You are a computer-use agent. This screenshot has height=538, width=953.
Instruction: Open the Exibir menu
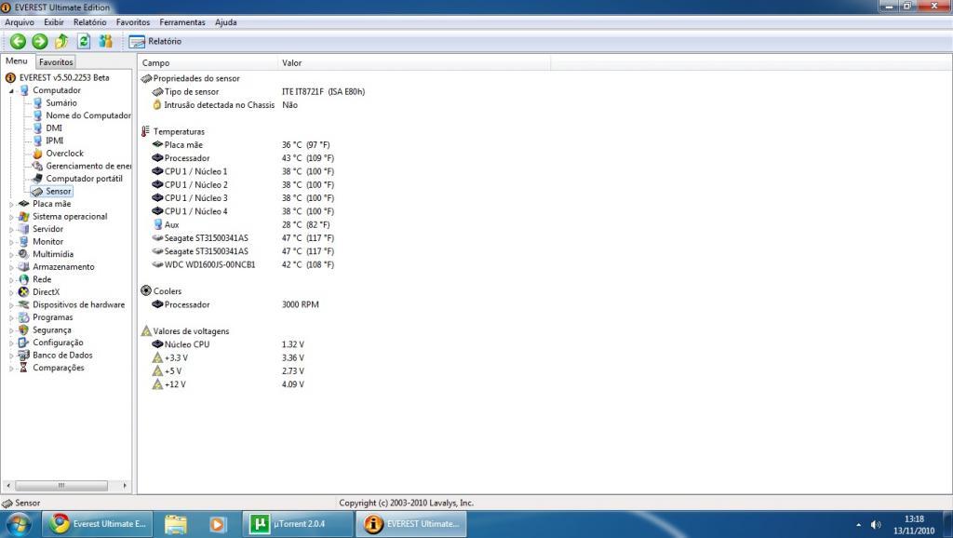tap(53, 22)
